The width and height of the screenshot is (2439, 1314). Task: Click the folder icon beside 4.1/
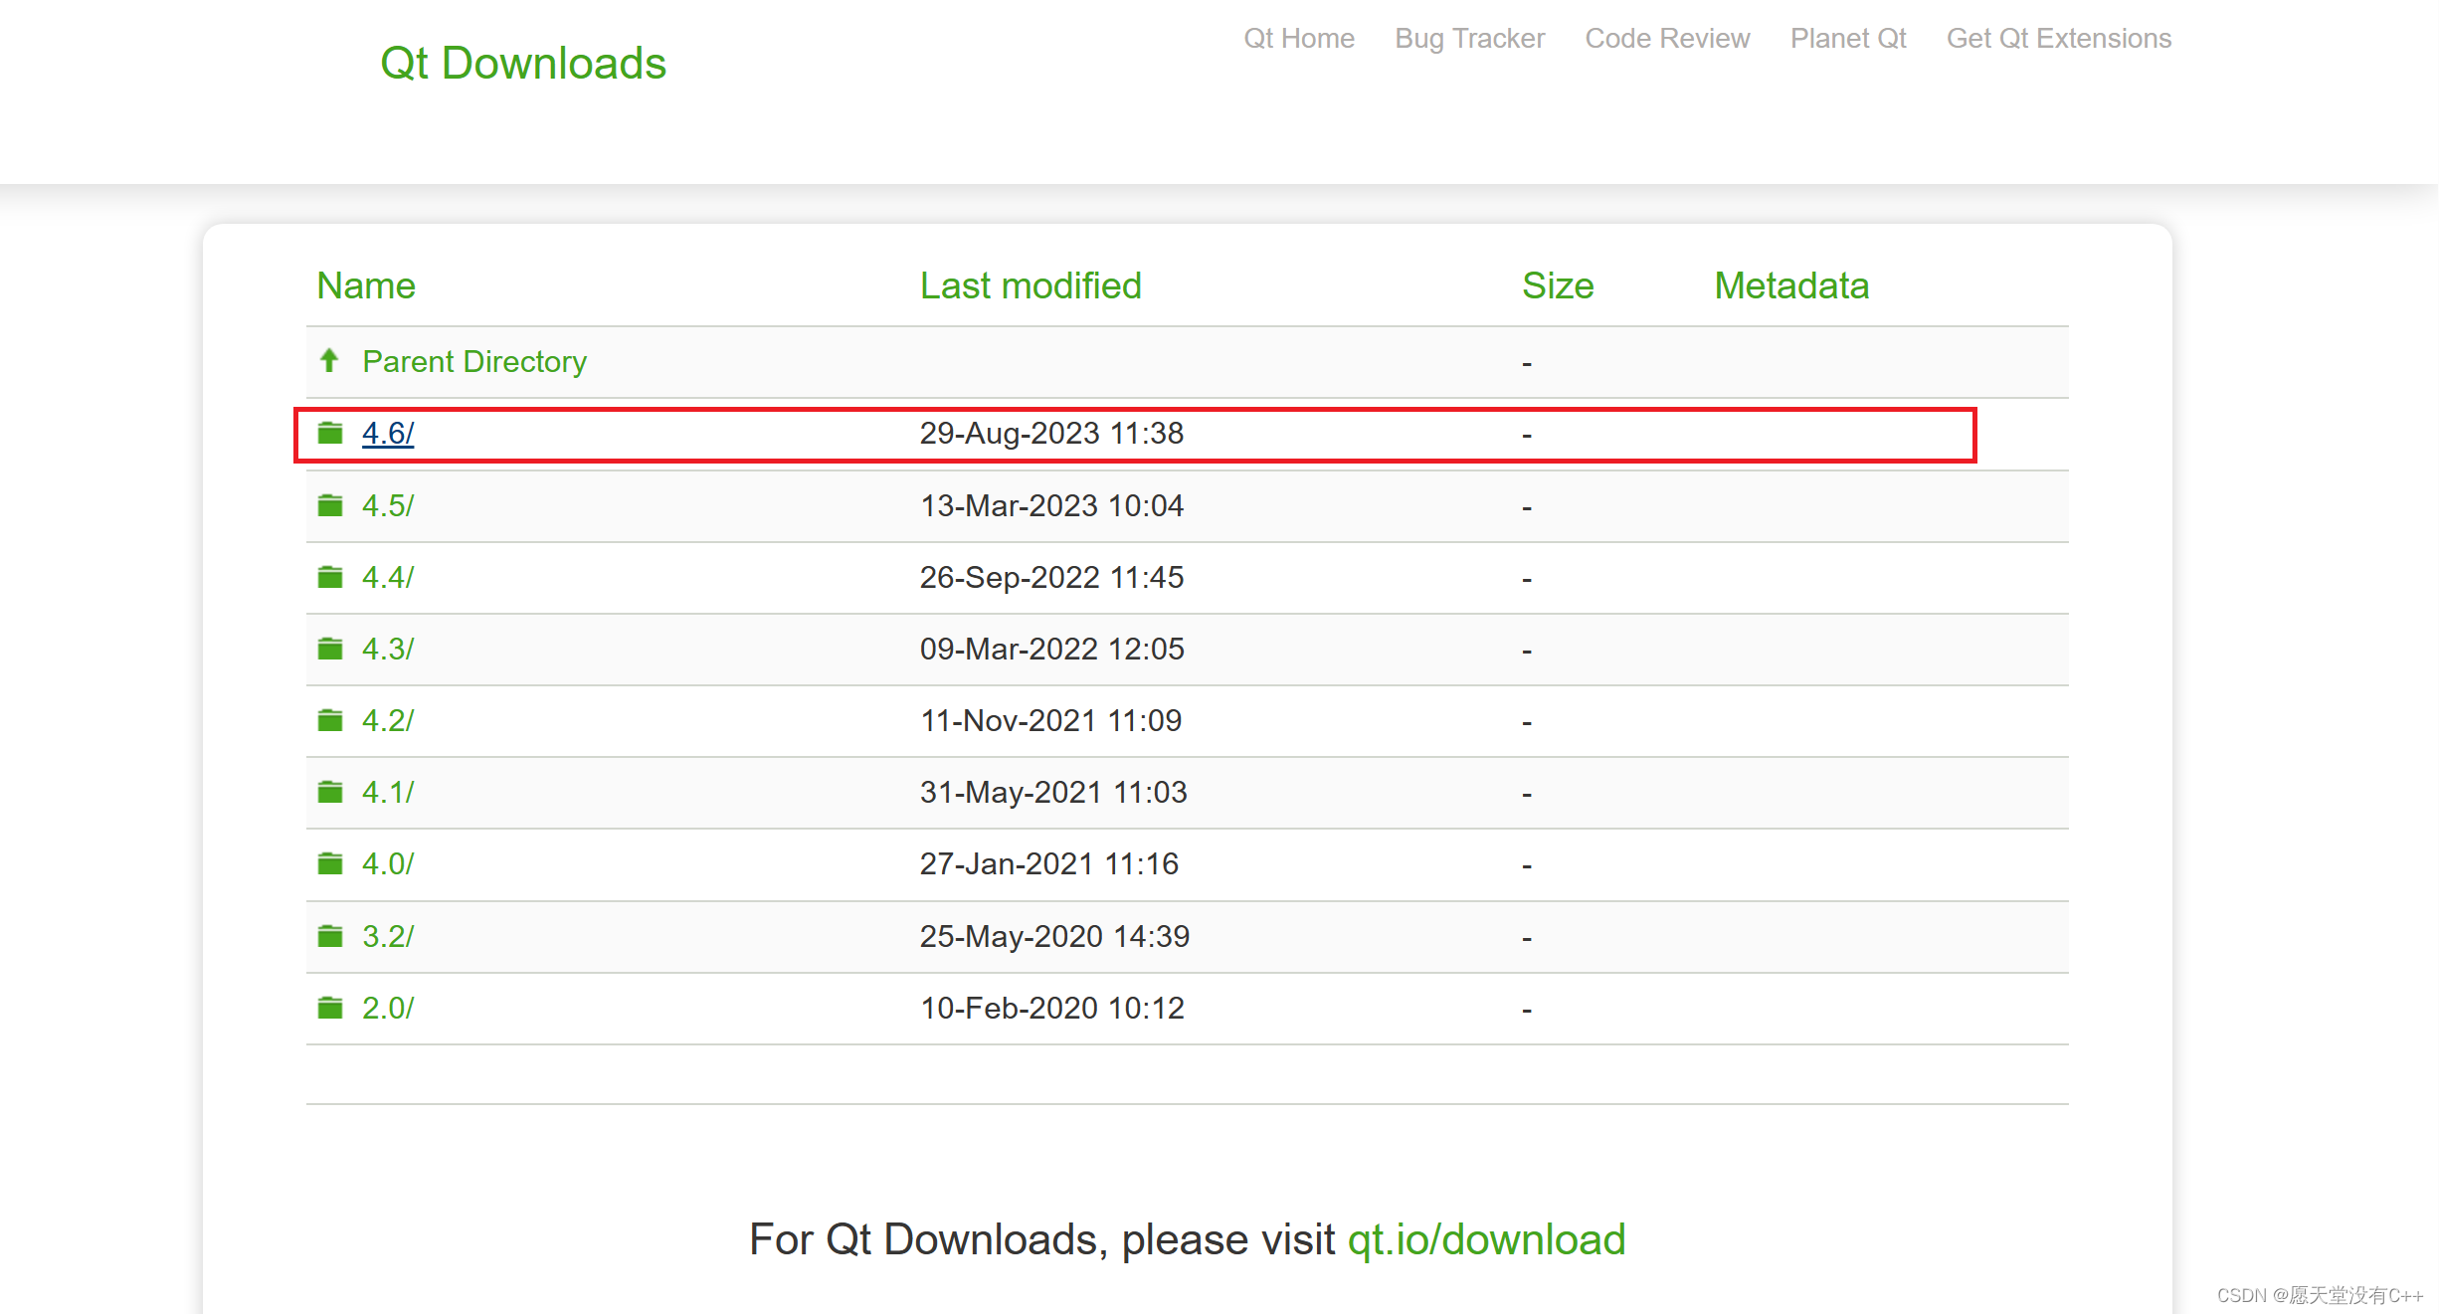(x=330, y=792)
